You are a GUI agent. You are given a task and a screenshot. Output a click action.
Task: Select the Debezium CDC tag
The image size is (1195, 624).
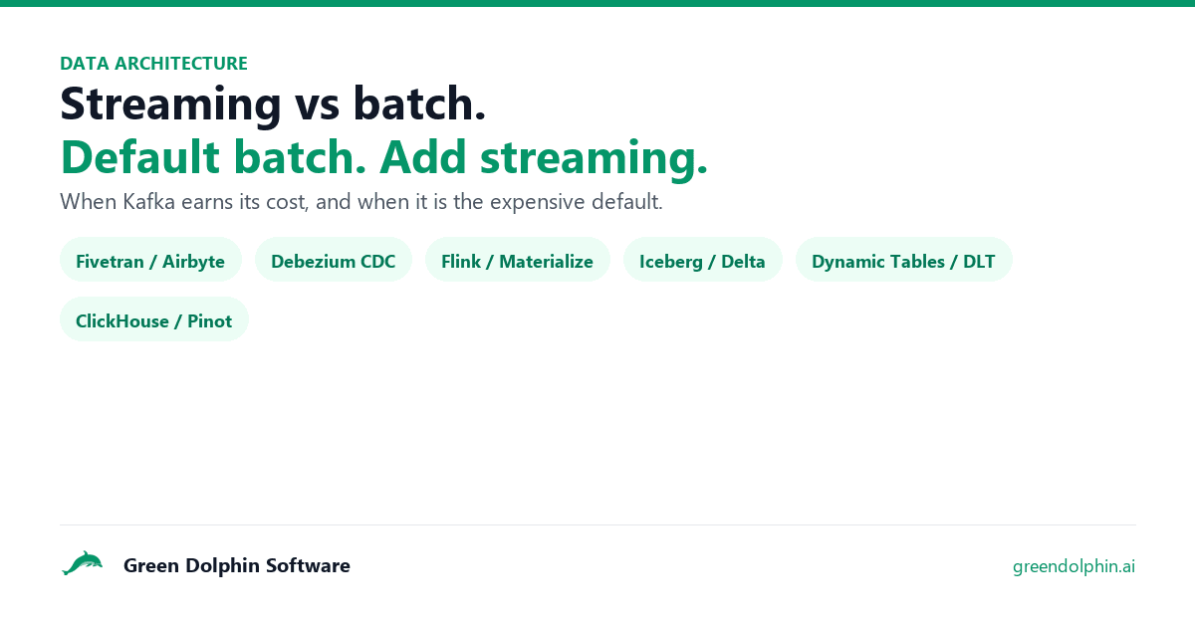coord(334,262)
